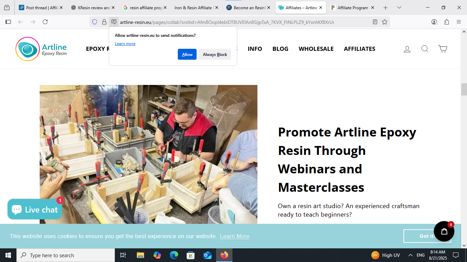Open the INFO menu item
The image size is (467, 262).
[x=255, y=49]
